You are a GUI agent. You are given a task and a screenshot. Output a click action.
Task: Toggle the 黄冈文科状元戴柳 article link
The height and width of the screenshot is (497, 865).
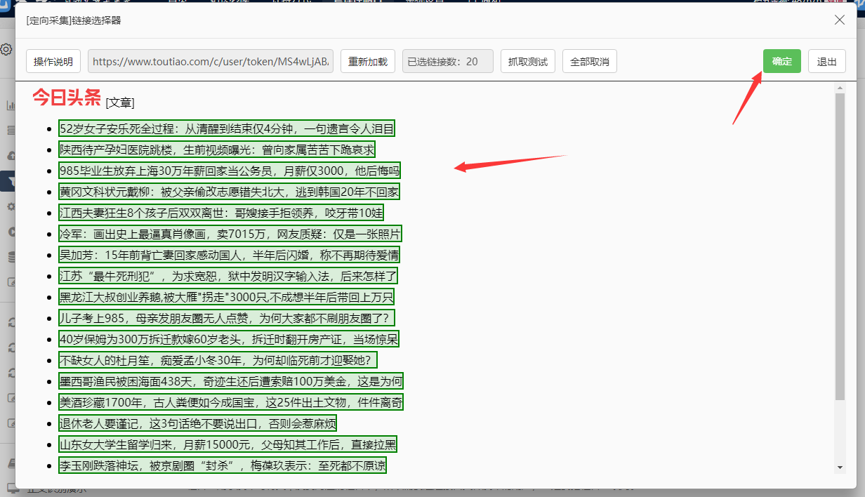229,192
